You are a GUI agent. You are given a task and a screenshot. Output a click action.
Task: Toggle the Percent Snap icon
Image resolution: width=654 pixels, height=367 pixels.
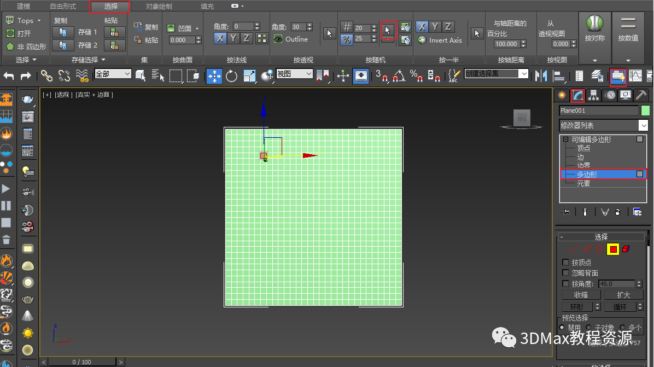pyautogui.click(x=416, y=76)
